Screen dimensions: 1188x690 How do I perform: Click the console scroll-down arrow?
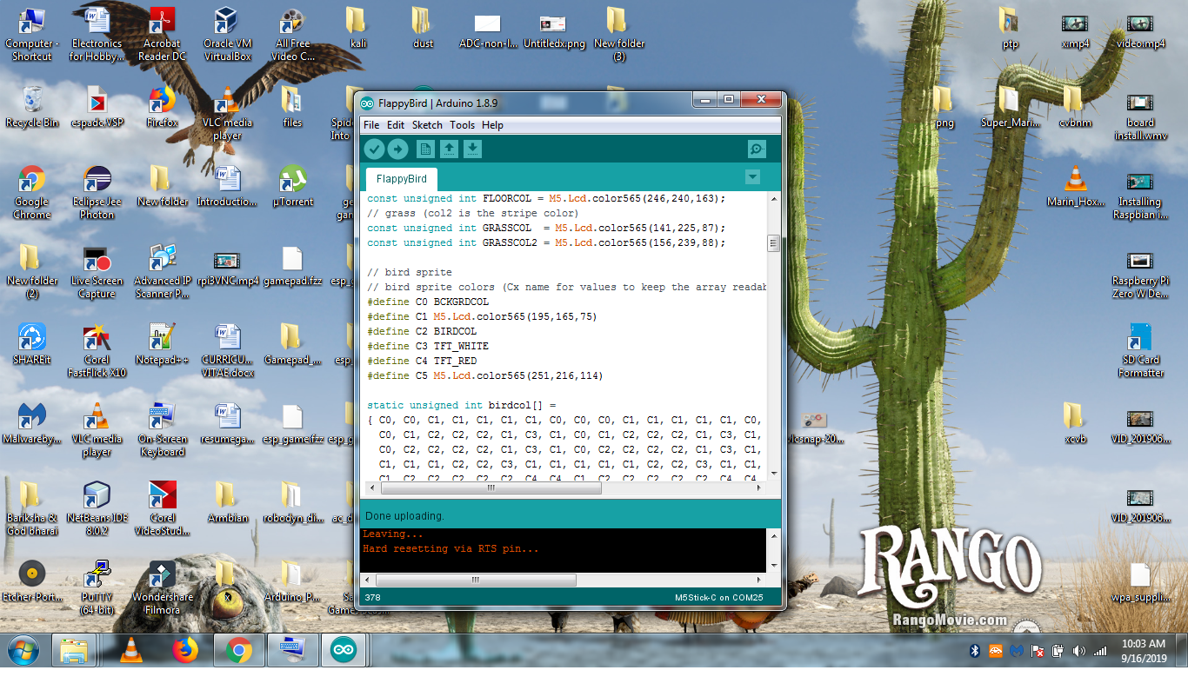pos(772,565)
